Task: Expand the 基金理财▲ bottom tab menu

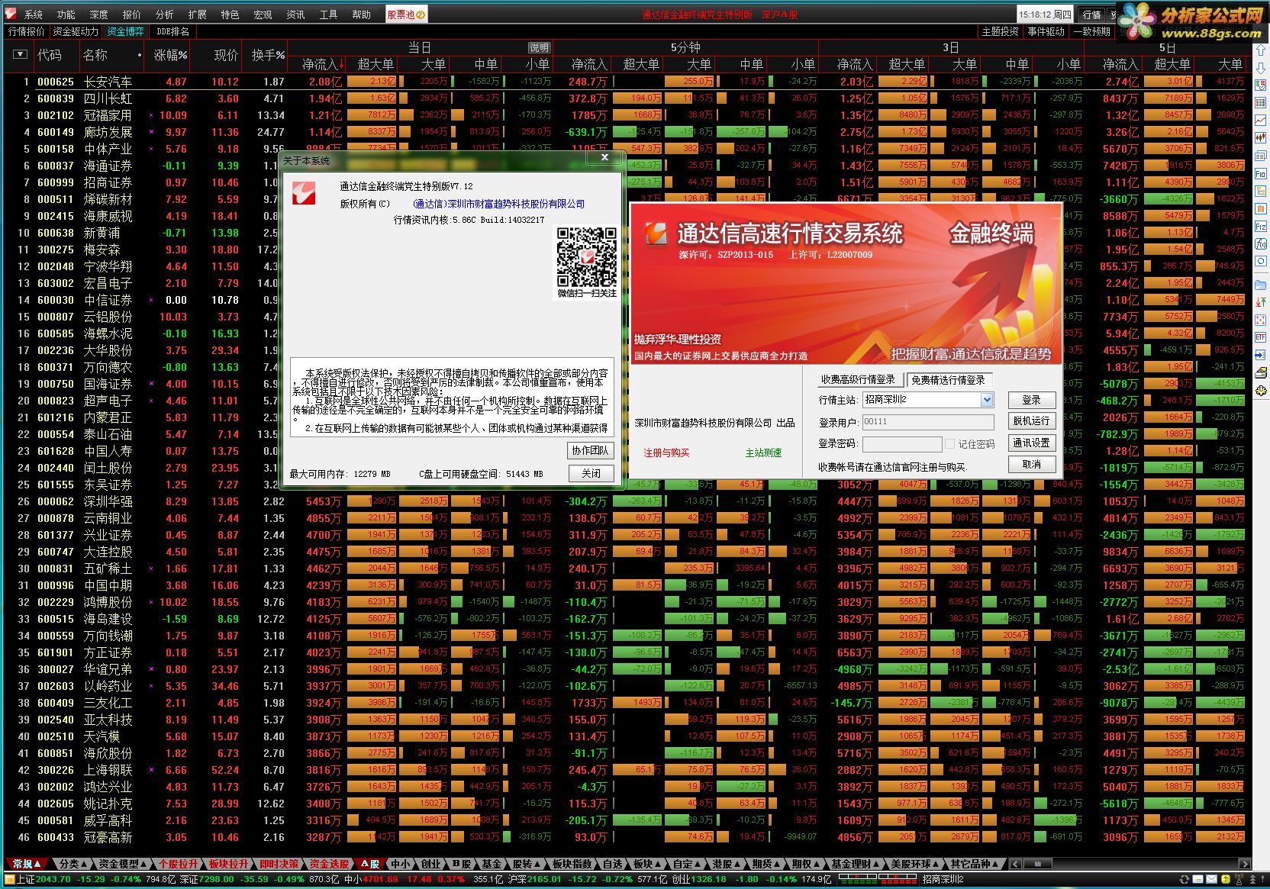Action: [x=854, y=864]
